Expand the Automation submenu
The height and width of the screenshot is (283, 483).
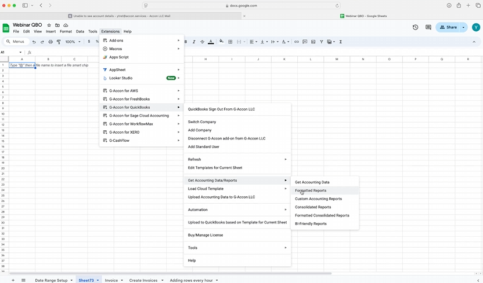tap(237, 210)
